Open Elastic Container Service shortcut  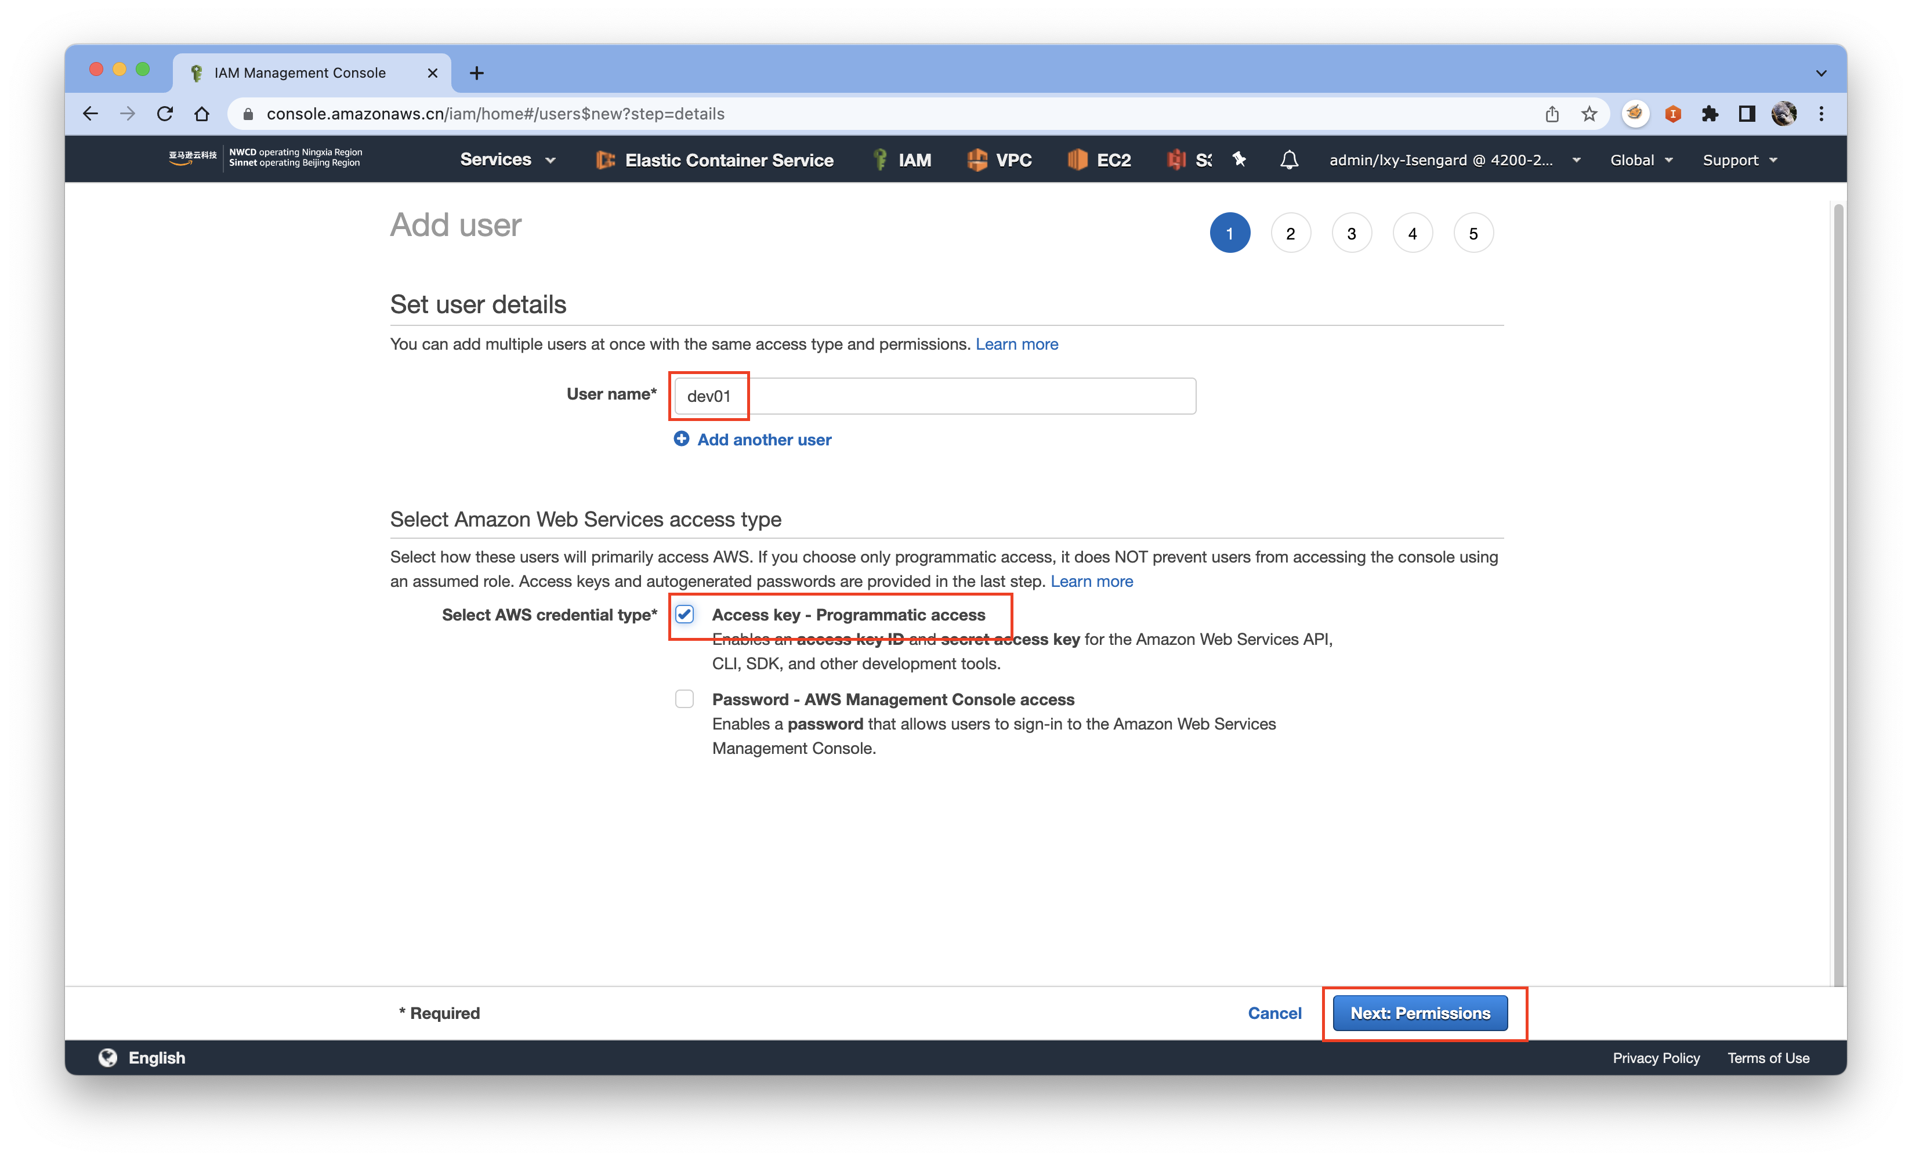(715, 159)
